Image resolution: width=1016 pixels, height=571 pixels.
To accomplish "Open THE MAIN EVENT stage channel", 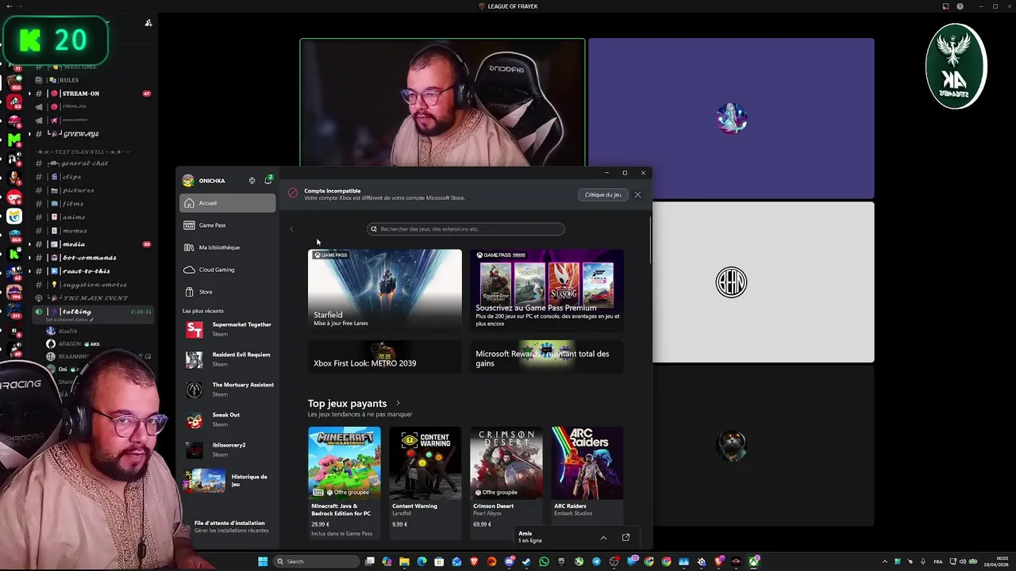I will (94, 298).
